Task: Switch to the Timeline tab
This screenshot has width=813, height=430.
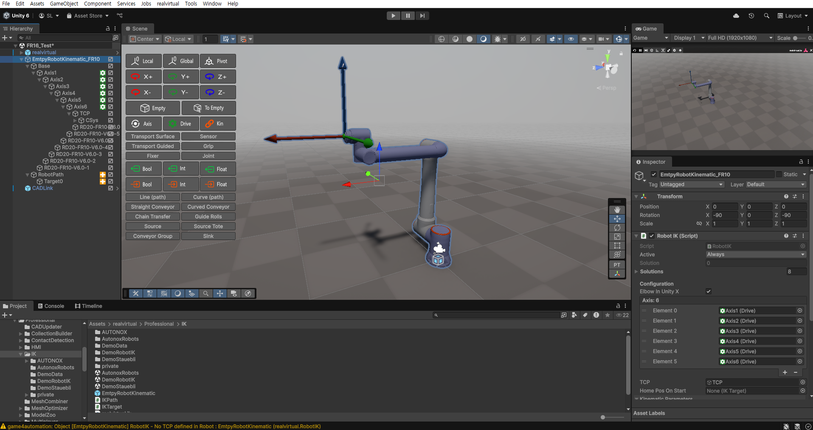Action: 89,306
